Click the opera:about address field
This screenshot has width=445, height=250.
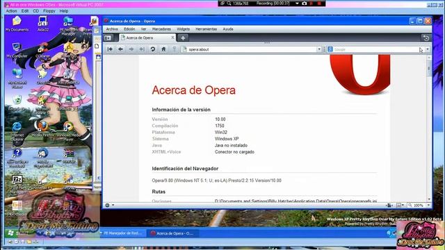[252, 49]
